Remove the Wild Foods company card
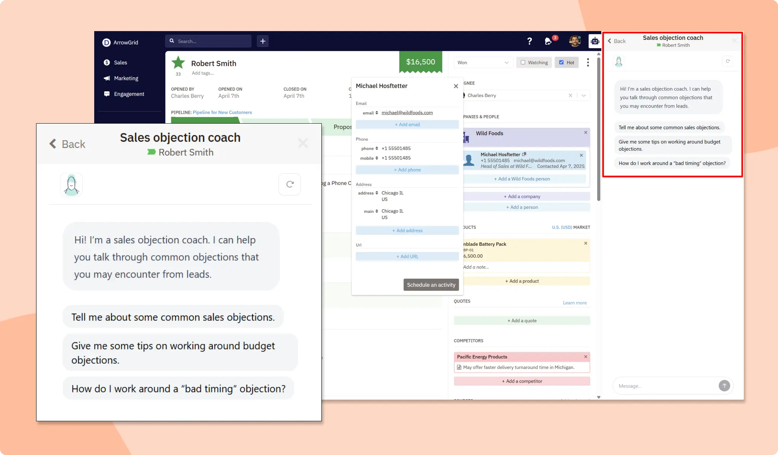 click(585, 132)
